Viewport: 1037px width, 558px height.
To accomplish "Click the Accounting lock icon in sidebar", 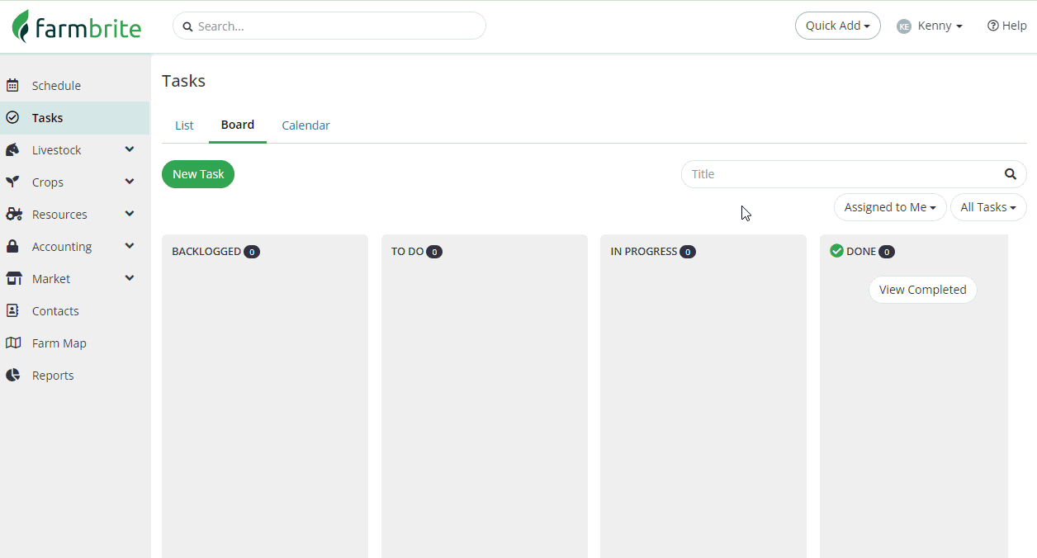I will [12, 246].
